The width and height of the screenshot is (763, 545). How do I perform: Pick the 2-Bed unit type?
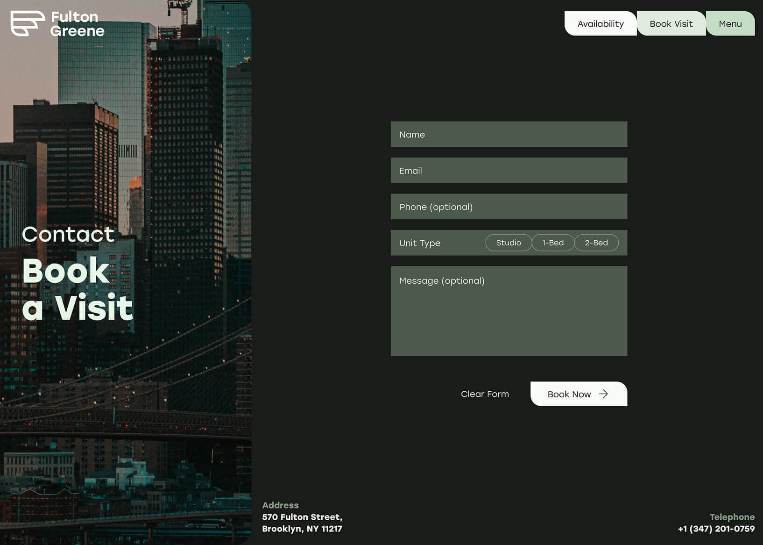pos(596,243)
